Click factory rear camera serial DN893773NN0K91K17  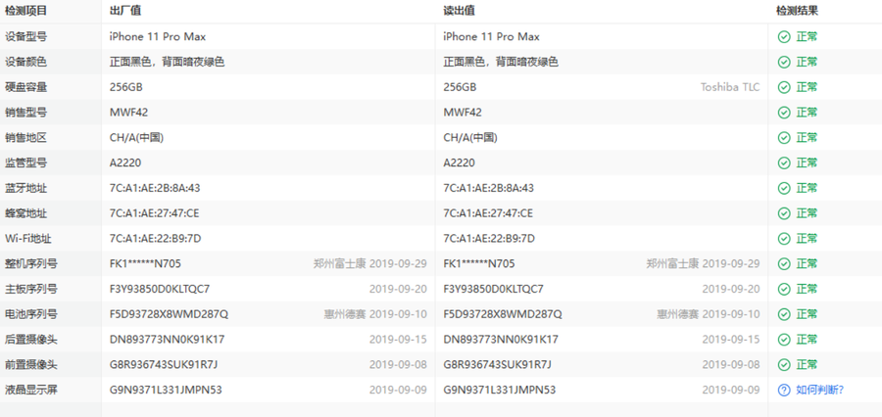[167, 340]
